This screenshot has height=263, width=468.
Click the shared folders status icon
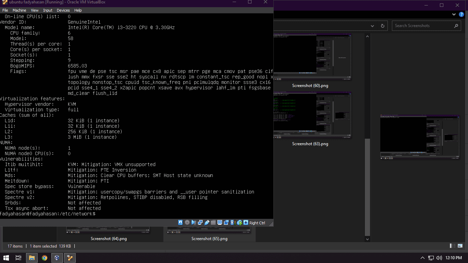click(x=213, y=223)
